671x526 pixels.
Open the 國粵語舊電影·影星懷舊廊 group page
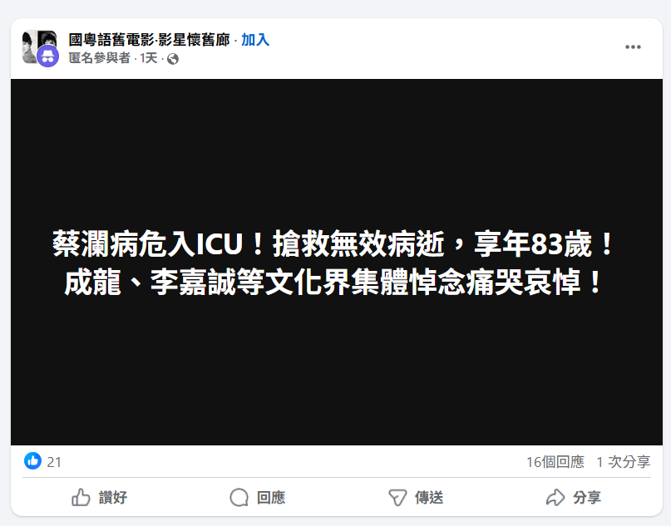tap(150, 40)
